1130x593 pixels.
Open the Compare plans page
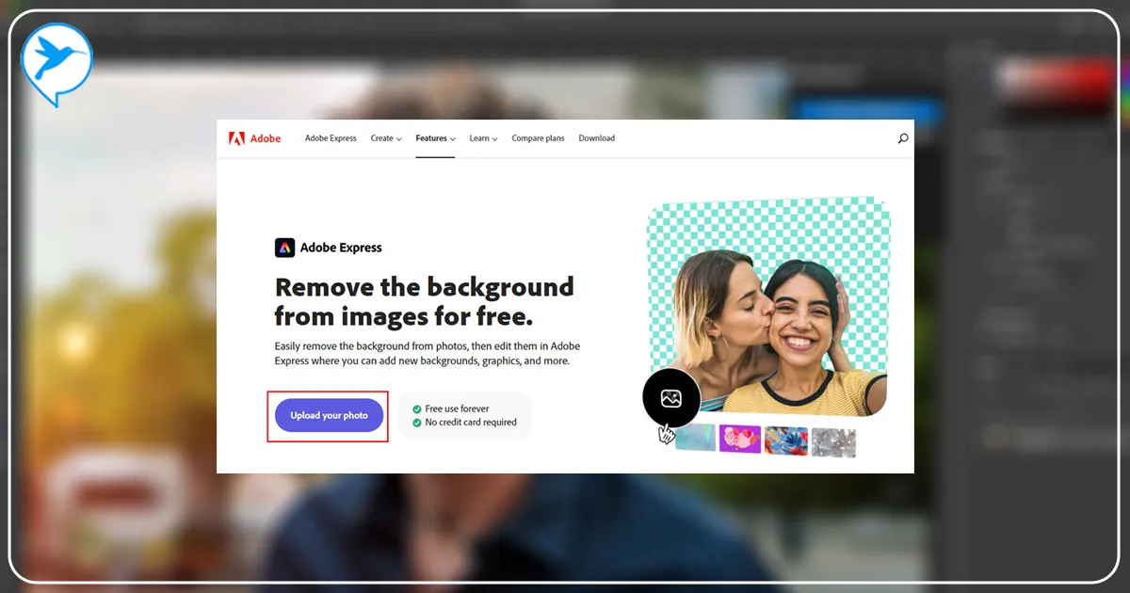tap(538, 138)
